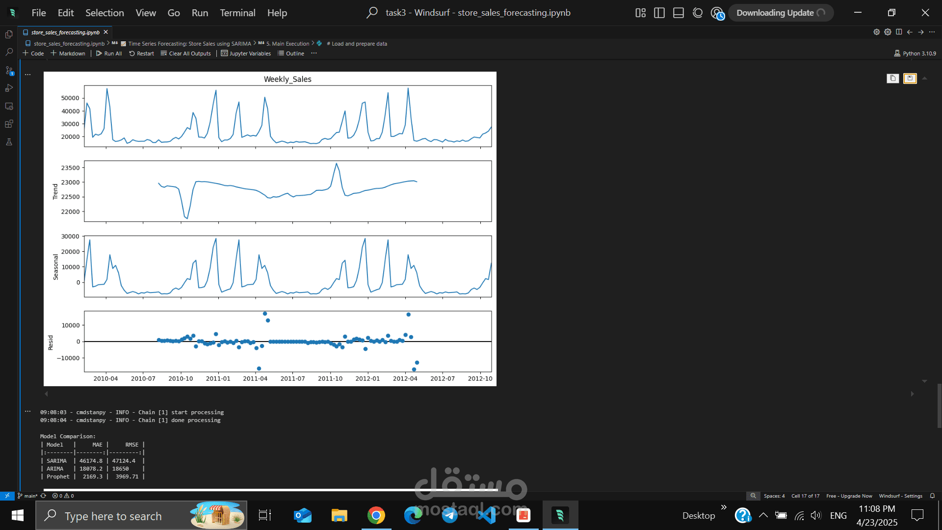Close the store_sales_forecasting.ipynb tab
Image resolution: width=942 pixels, height=530 pixels.
click(x=105, y=32)
